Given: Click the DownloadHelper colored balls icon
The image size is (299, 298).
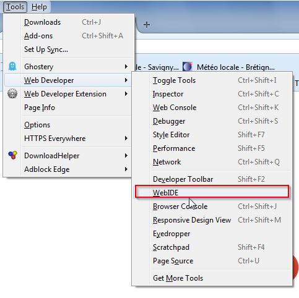Looking at the screenshot, I should click(x=12, y=155).
